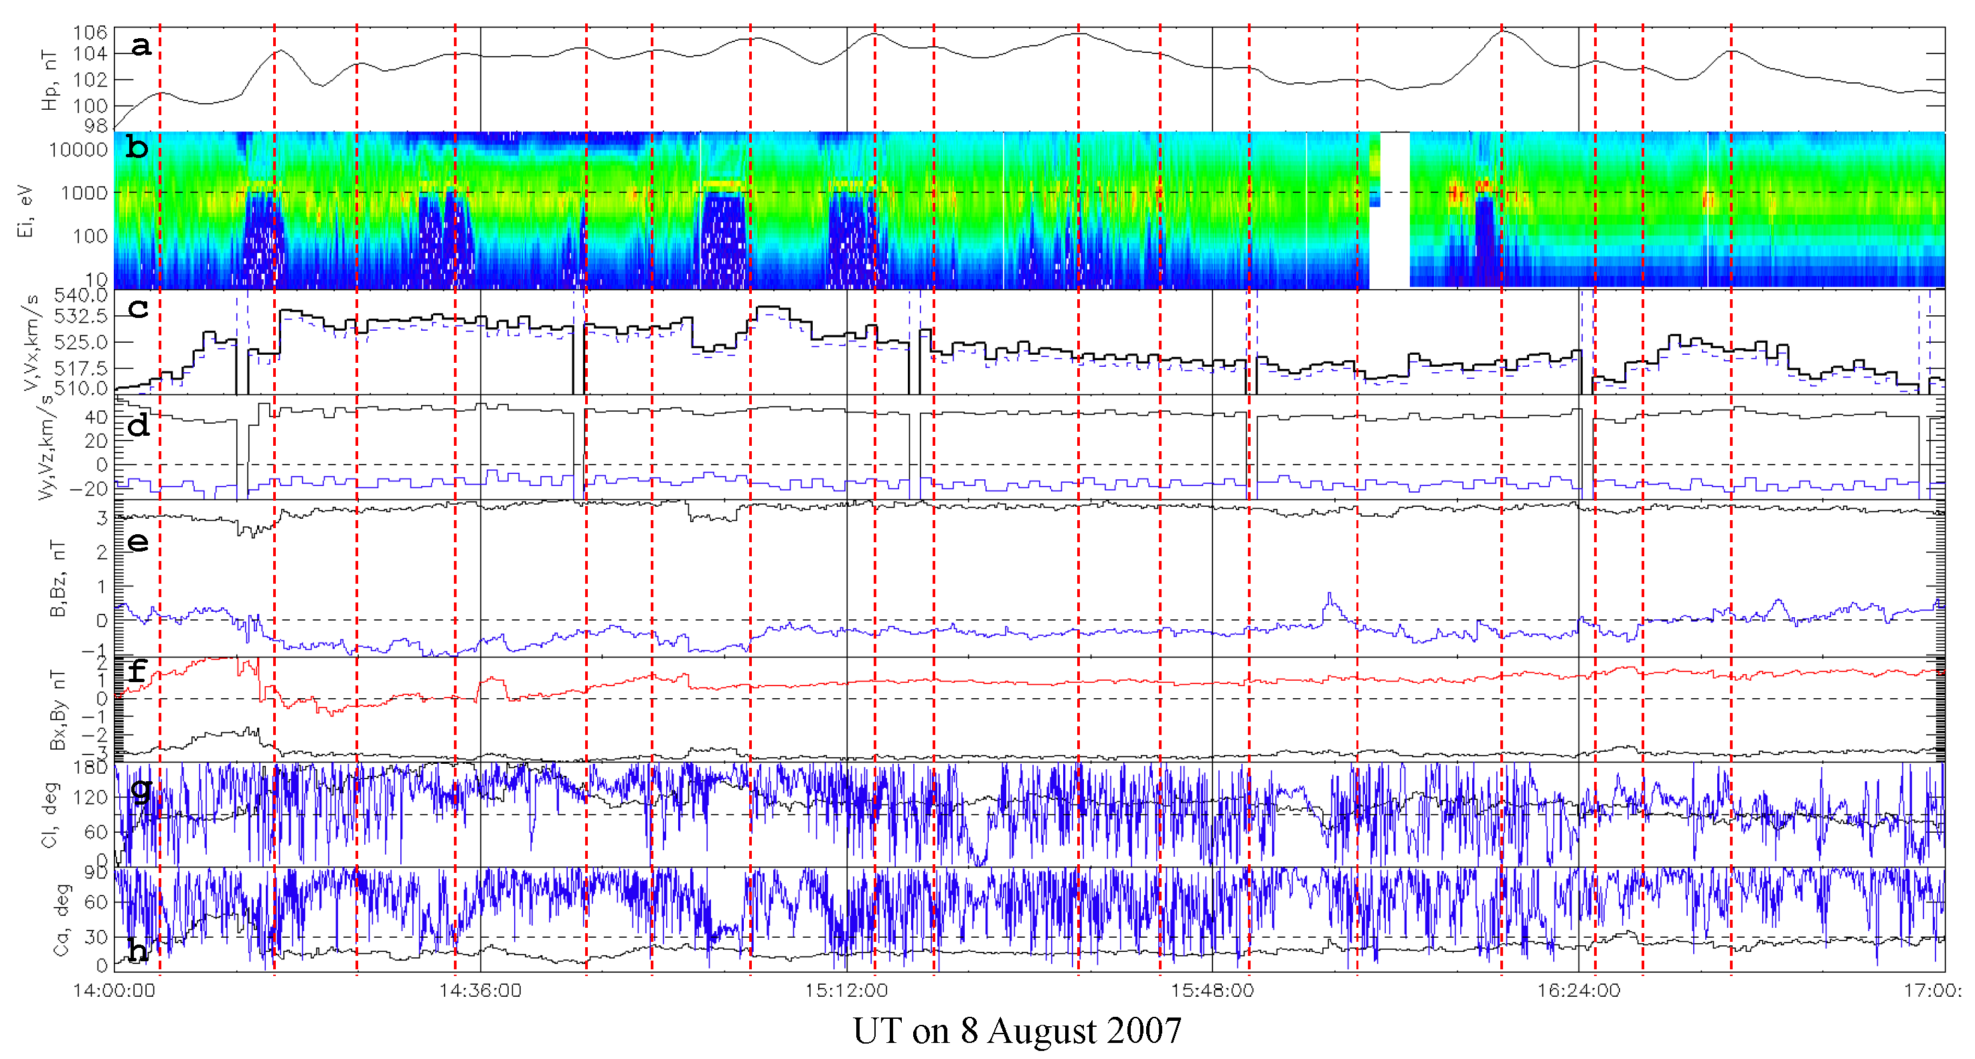Click panel label letter f
Image resolution: width=1975 pixels, height=1059 pixels.
click(137, 671)
